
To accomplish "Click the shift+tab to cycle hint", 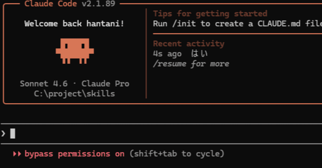I will [177, 154].
